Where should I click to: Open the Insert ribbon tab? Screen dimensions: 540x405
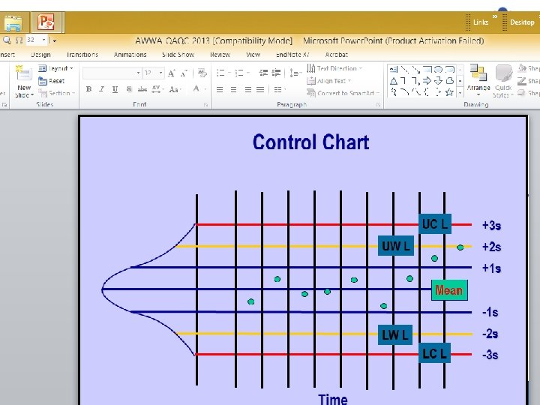(x=7, y=55)
